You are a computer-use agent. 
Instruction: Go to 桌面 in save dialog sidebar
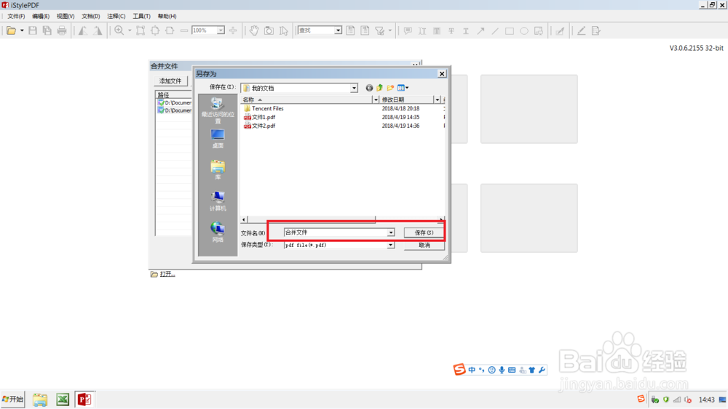(218, 139)
